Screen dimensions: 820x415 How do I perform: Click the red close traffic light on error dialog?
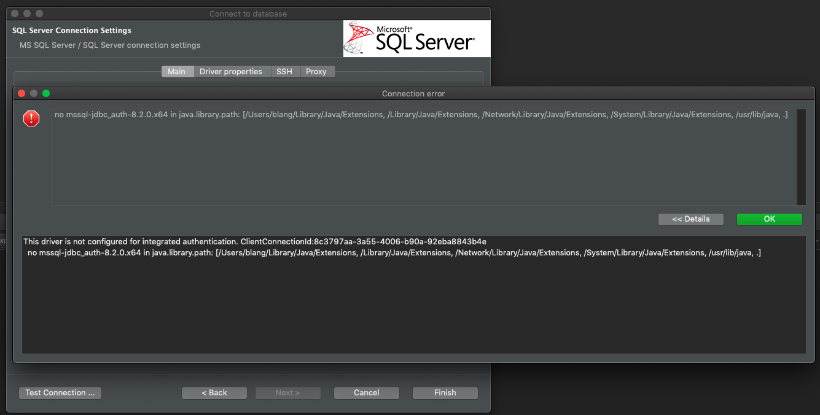[x=21, y=93]
